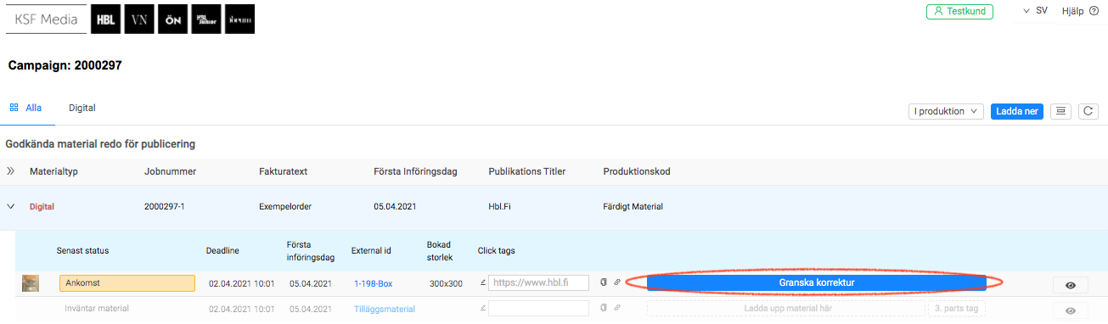Switch the list view layout icon
This screenshot has width=1108, height=324.
click(1060, 111)
